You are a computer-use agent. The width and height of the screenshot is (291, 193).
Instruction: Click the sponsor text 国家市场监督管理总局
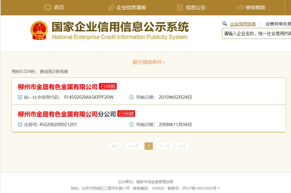tap(155, 182)
